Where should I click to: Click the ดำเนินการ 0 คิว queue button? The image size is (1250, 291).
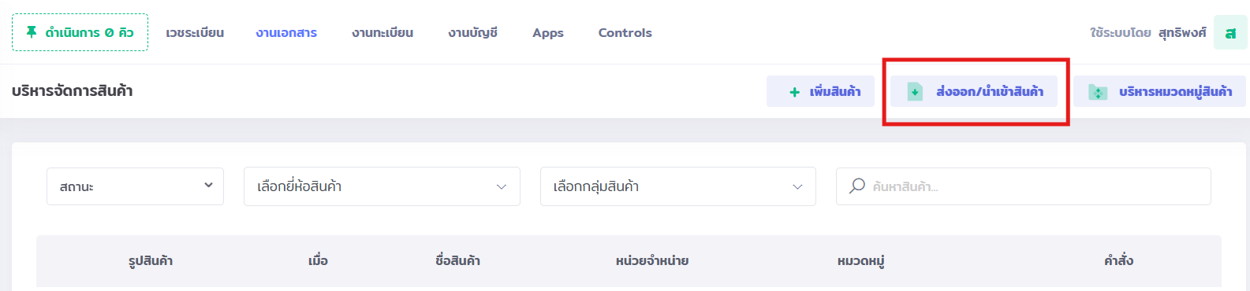(x=80, y=32)
